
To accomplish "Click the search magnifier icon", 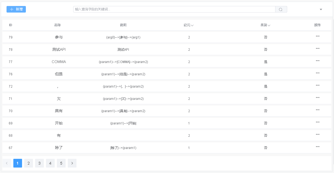I will coord(281,9).
